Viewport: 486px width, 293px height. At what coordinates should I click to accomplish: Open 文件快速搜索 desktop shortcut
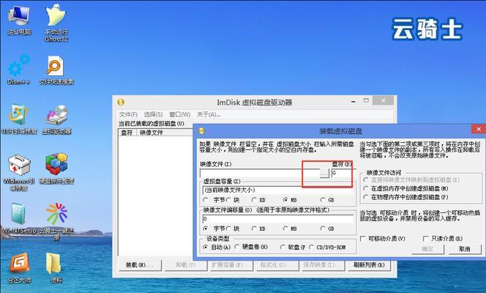tap(56, 70)
